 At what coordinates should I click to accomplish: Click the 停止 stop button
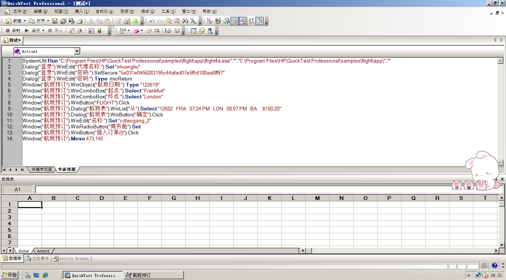[x=55, y=31]
